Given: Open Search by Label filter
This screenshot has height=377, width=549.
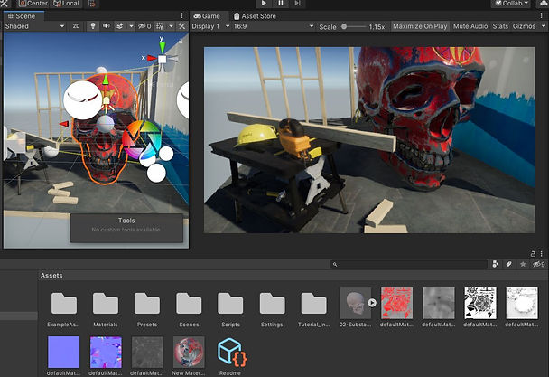Looking at the screenshot, I should pyautogui.click(x=509, y=264).
